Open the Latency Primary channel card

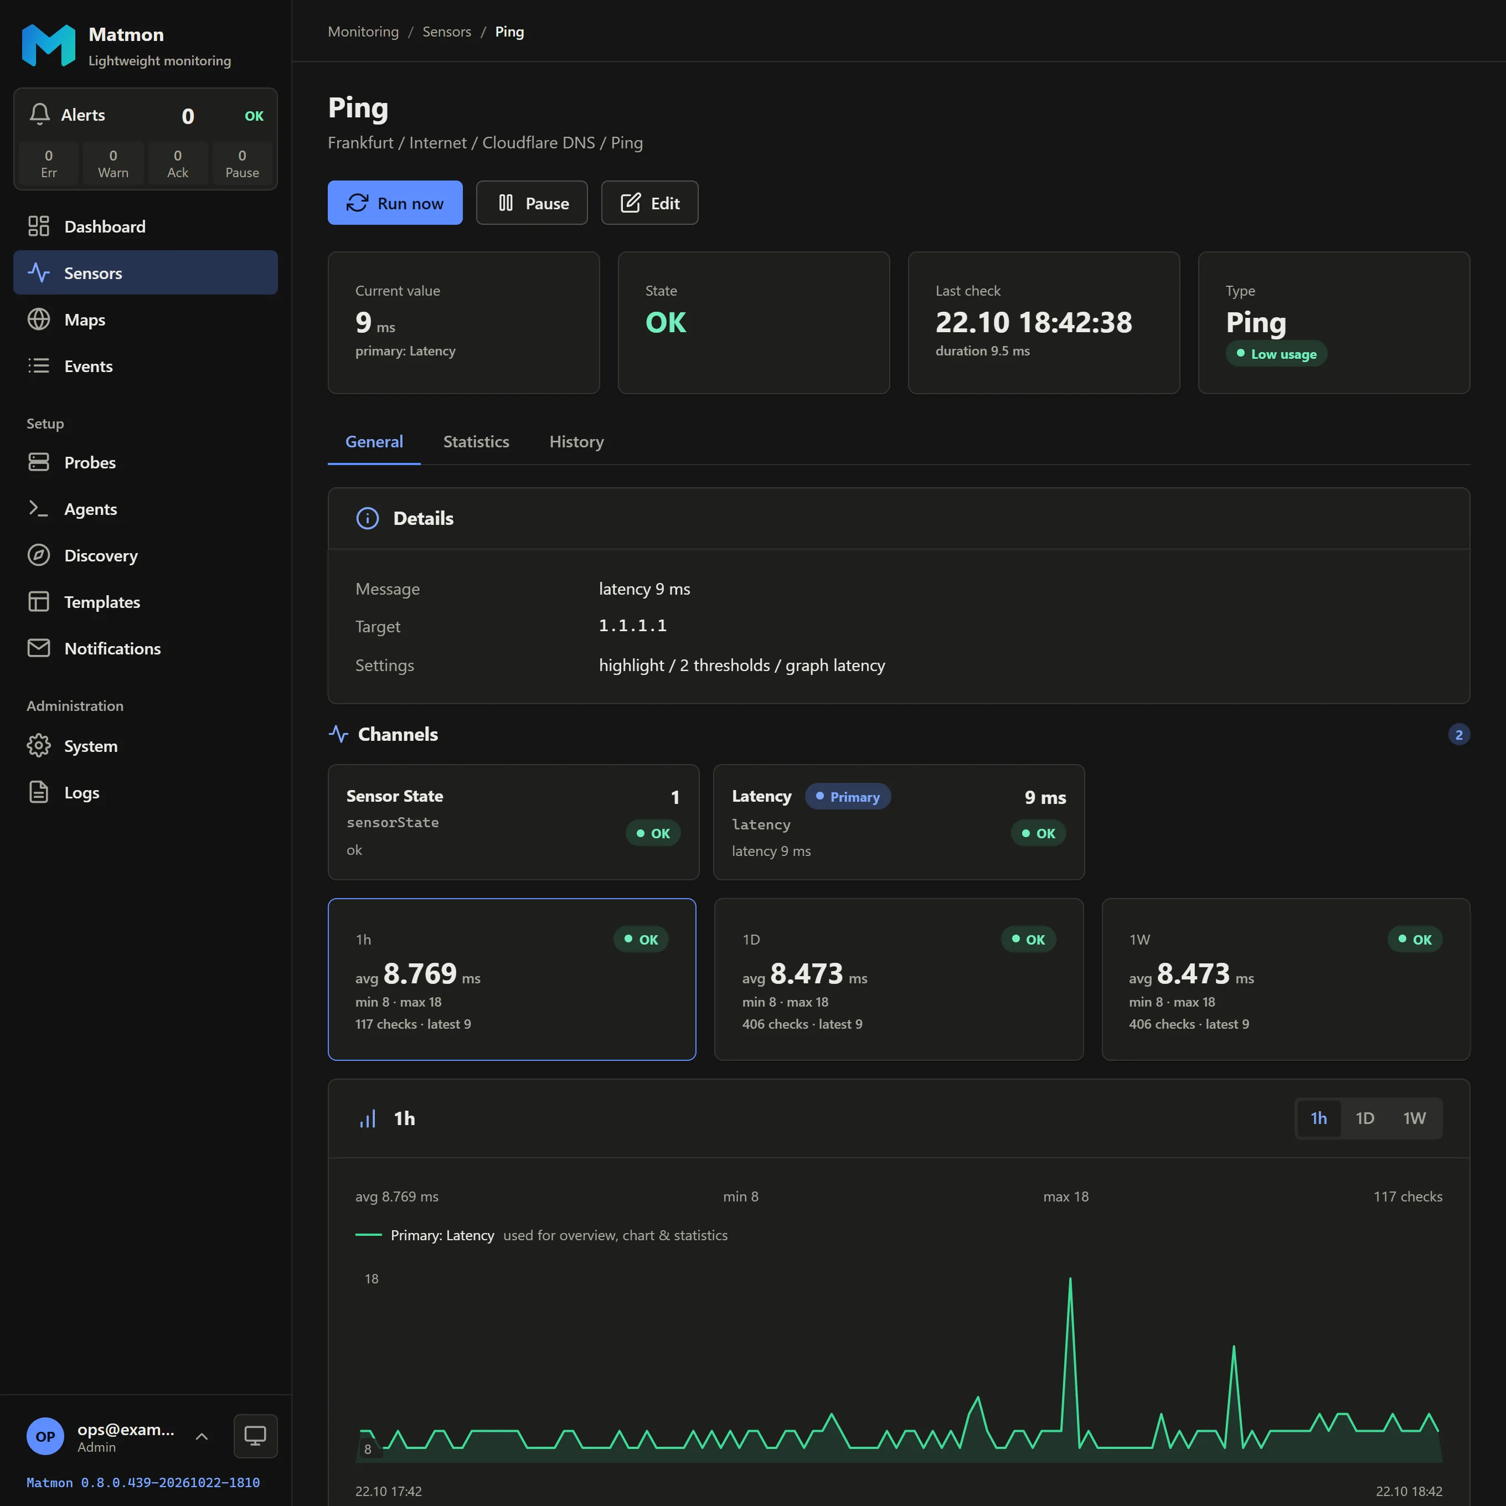[899, 822]
